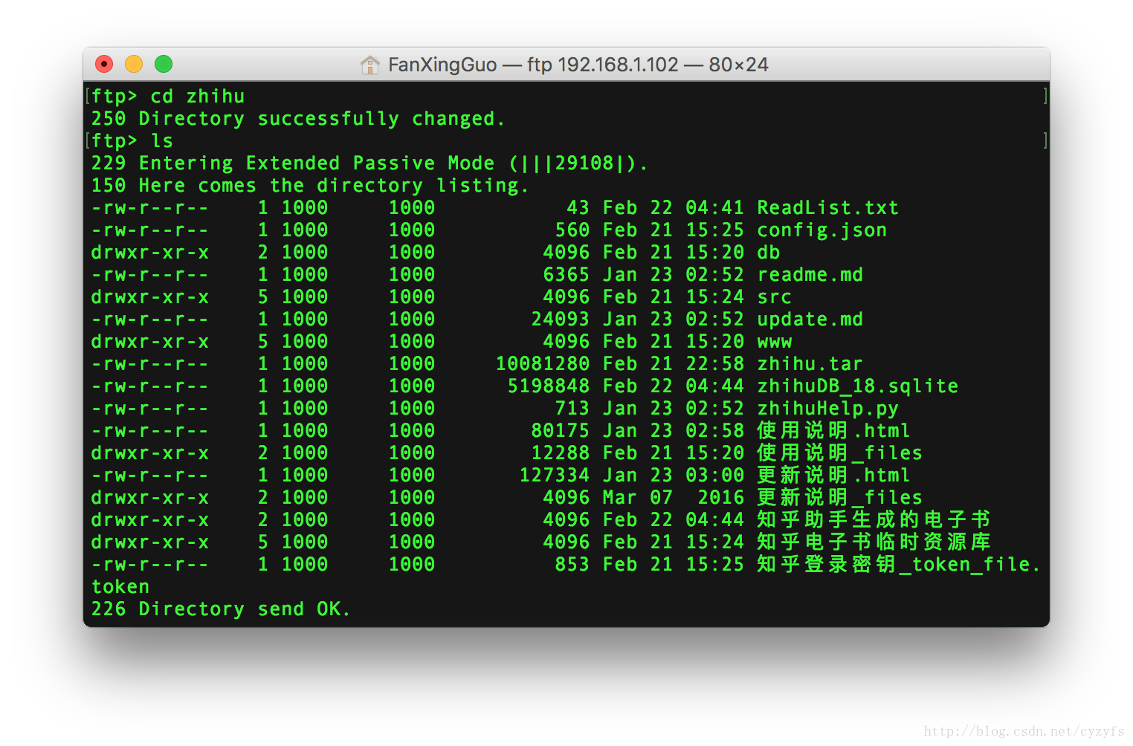Click the file name zhihuDB_18.sqlite
1133x746 pixels.
click(857, 386)
